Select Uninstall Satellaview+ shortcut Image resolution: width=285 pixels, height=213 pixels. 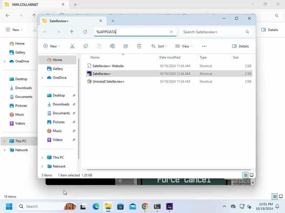169,82
